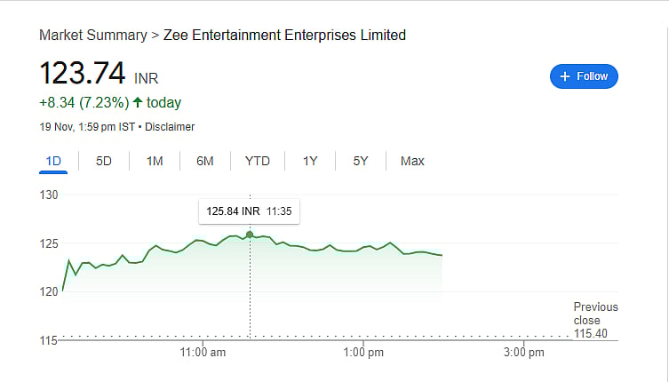
Task: Click the 3:00 pm axis label
Action: pos(523,353)
